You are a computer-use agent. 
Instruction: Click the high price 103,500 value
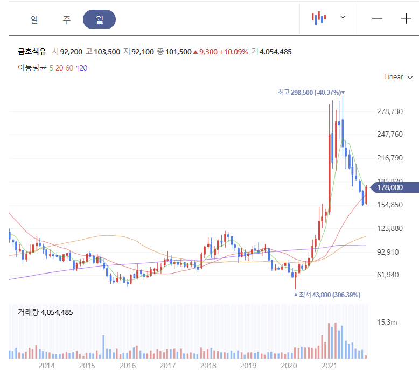(x=107, y=52)
